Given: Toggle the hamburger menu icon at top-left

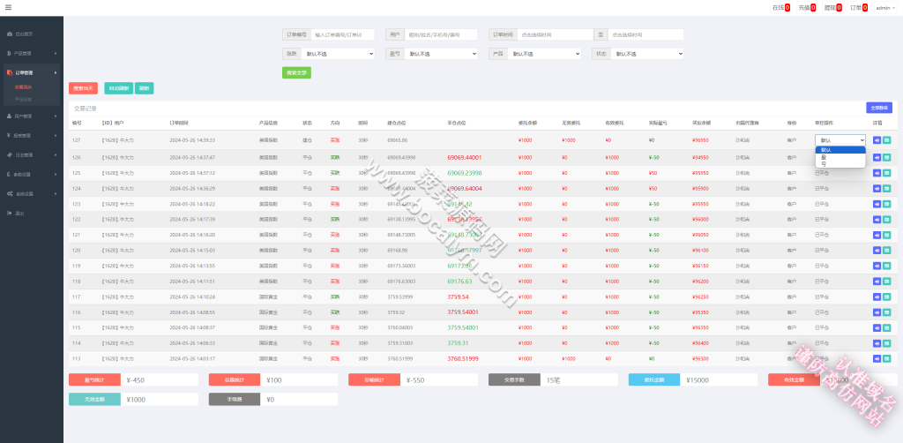Looking at the screenshot, I should click(x=8, y=7).
